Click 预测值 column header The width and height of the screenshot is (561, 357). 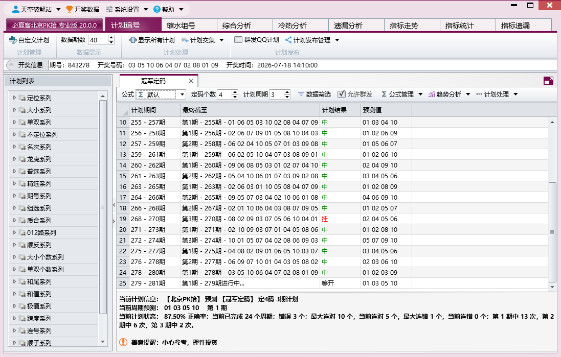(x=386, y=110)
